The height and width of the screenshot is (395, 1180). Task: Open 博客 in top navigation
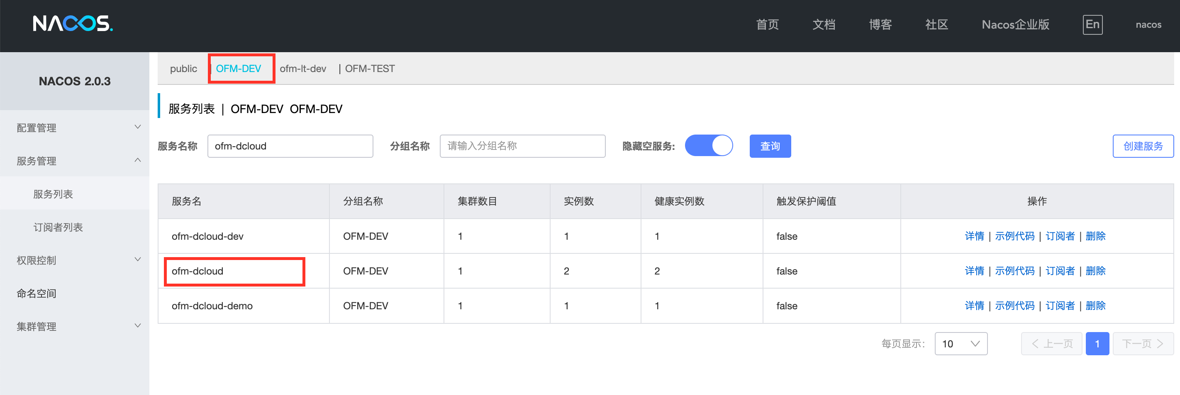pyautogui.click(x=880, y=25)
